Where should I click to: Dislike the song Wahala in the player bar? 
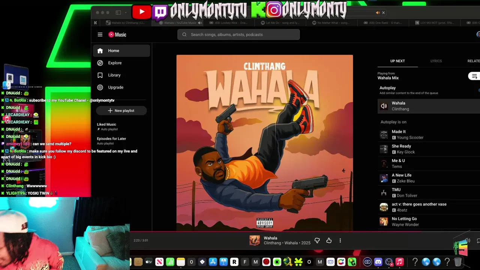click(x=317, y=240)
